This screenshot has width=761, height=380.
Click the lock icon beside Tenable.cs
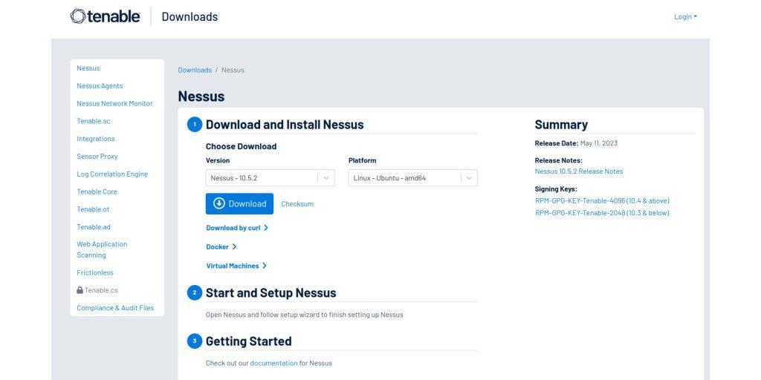click(x=80, y=290)
